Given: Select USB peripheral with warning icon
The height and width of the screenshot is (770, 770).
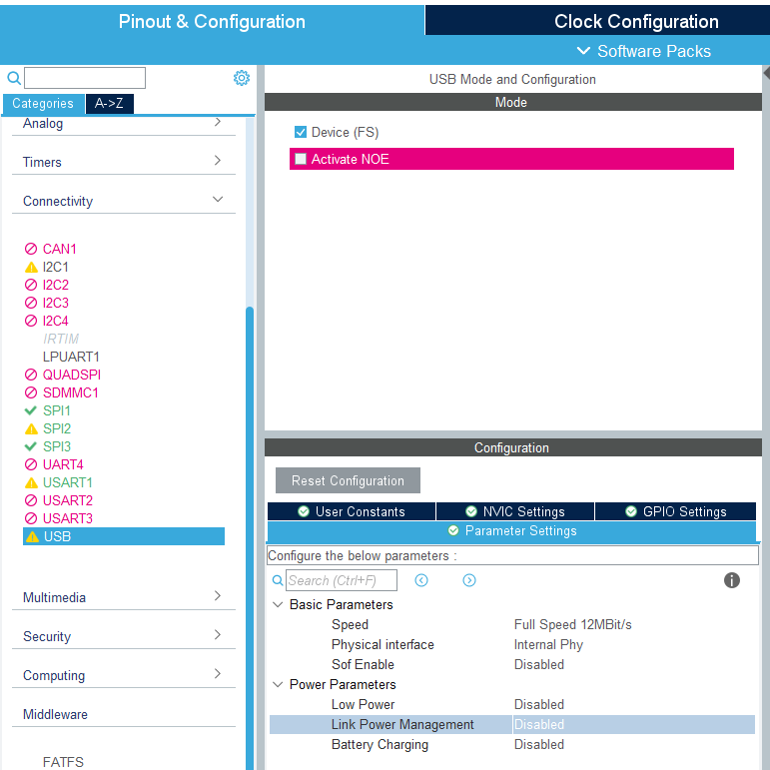Looking at the screenshot, I should (124, 536).
